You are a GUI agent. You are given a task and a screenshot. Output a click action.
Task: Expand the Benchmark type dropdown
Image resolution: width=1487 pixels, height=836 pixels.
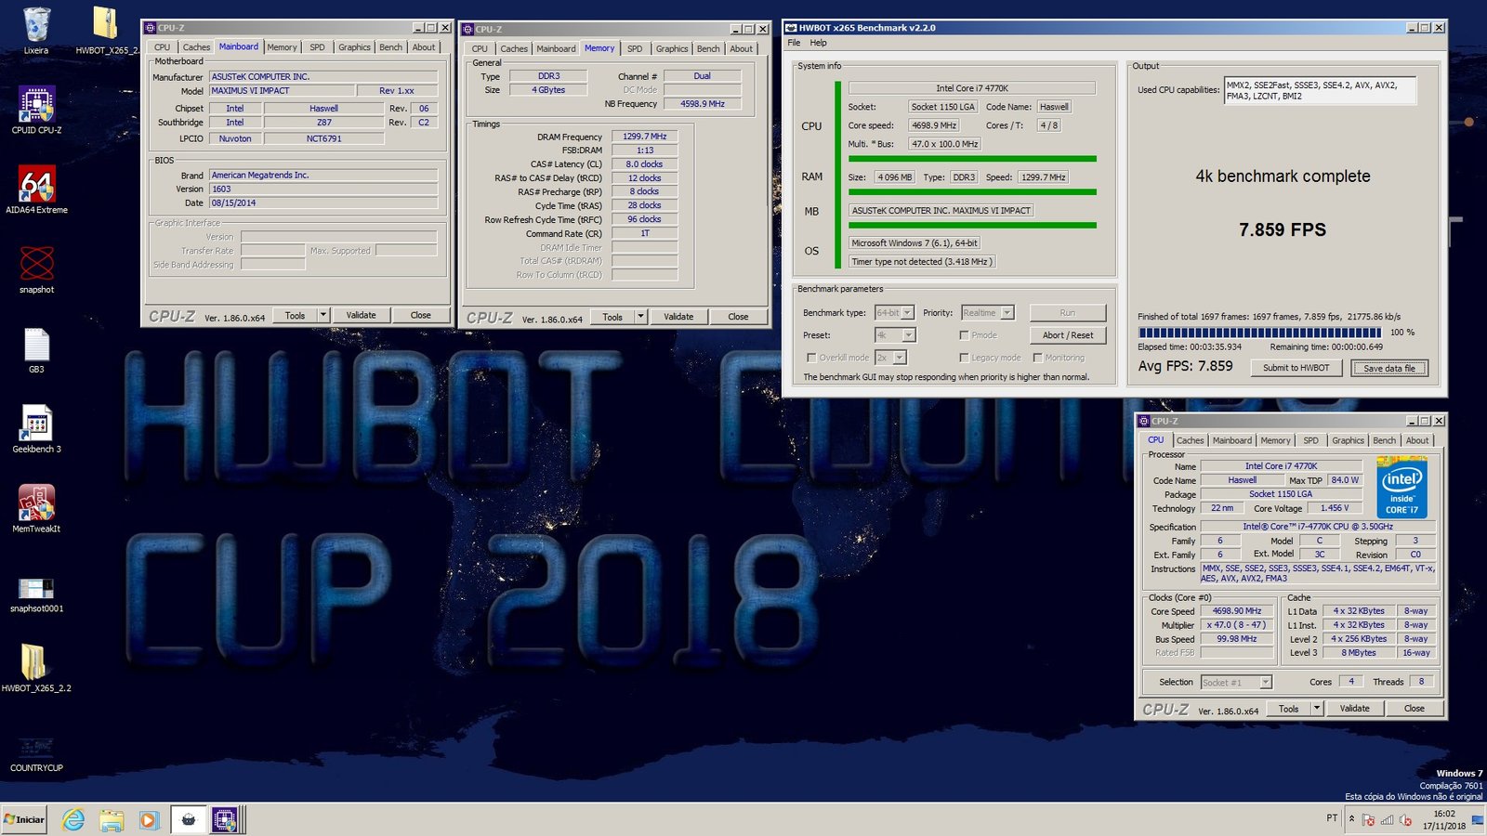click(907, 313)
